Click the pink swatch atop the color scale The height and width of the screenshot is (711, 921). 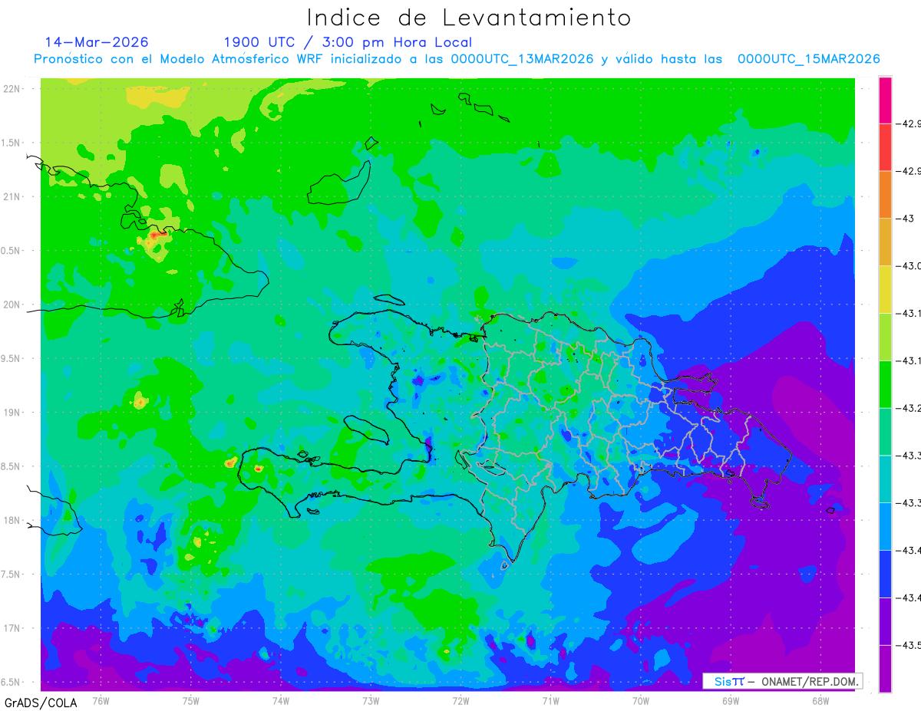click(x=885, y=100)
